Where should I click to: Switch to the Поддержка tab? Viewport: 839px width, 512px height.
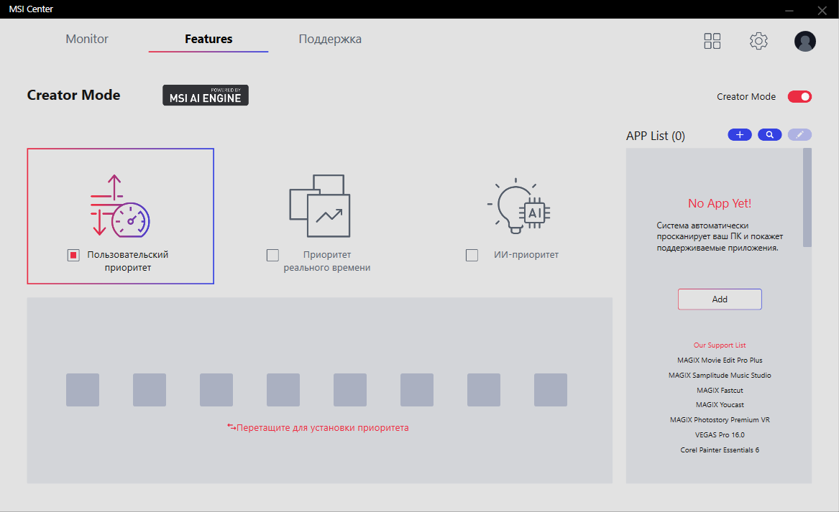click(330, 39)
